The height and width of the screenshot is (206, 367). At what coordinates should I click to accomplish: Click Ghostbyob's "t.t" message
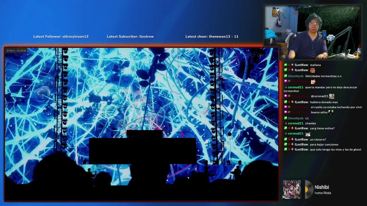click(x=307, y=118)
